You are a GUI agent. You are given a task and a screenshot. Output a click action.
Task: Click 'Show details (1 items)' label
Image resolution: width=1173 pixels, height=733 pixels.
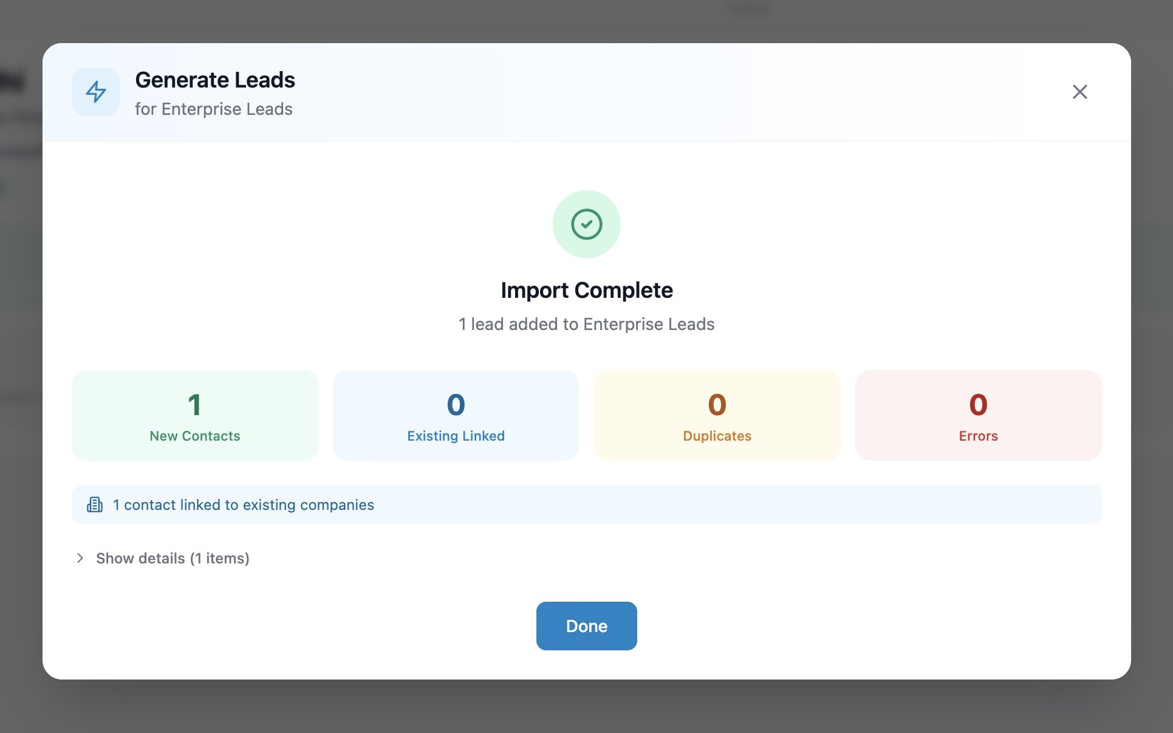tap(173, 558)
